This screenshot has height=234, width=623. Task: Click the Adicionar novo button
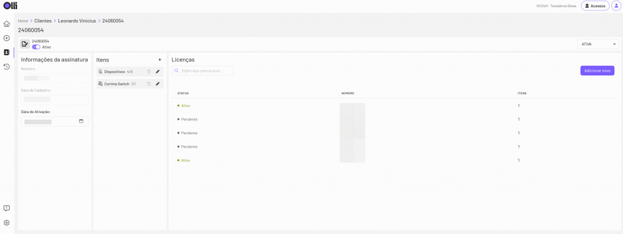pos(597,71)
